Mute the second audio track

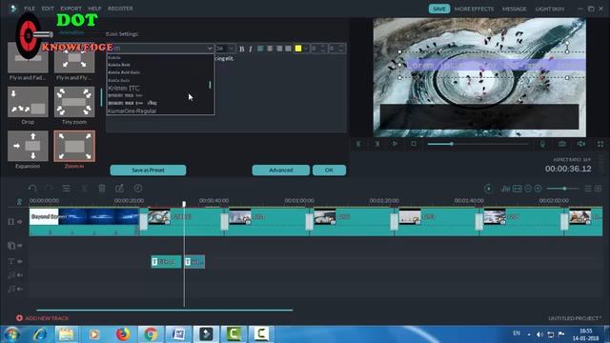tap(19, 289)
